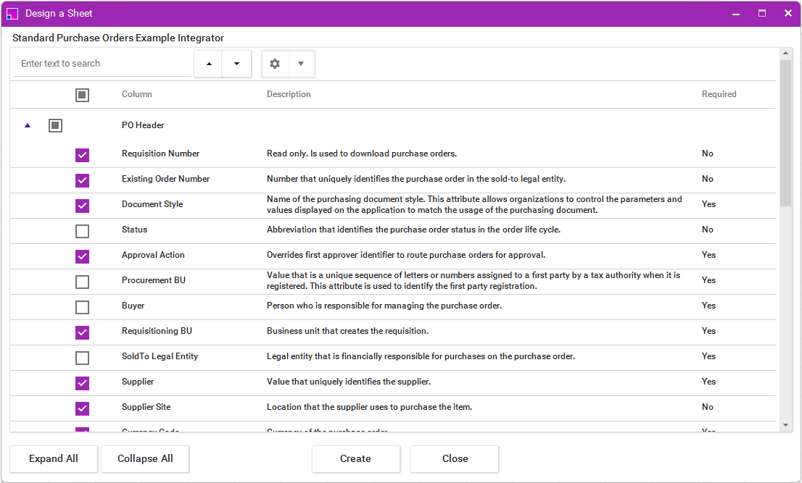Collapse the PO Header group triangle
802x483 pixels.
[28, 125]
